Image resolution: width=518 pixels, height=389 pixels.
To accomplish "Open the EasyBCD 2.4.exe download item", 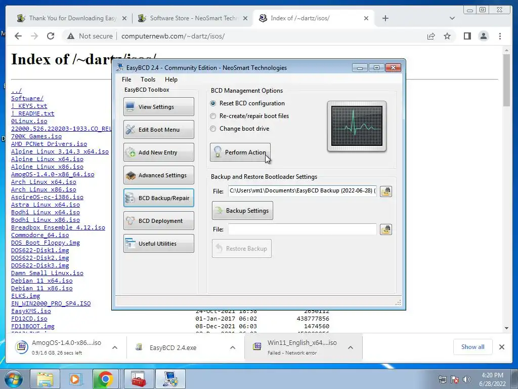I will click(x=173, y=347).
